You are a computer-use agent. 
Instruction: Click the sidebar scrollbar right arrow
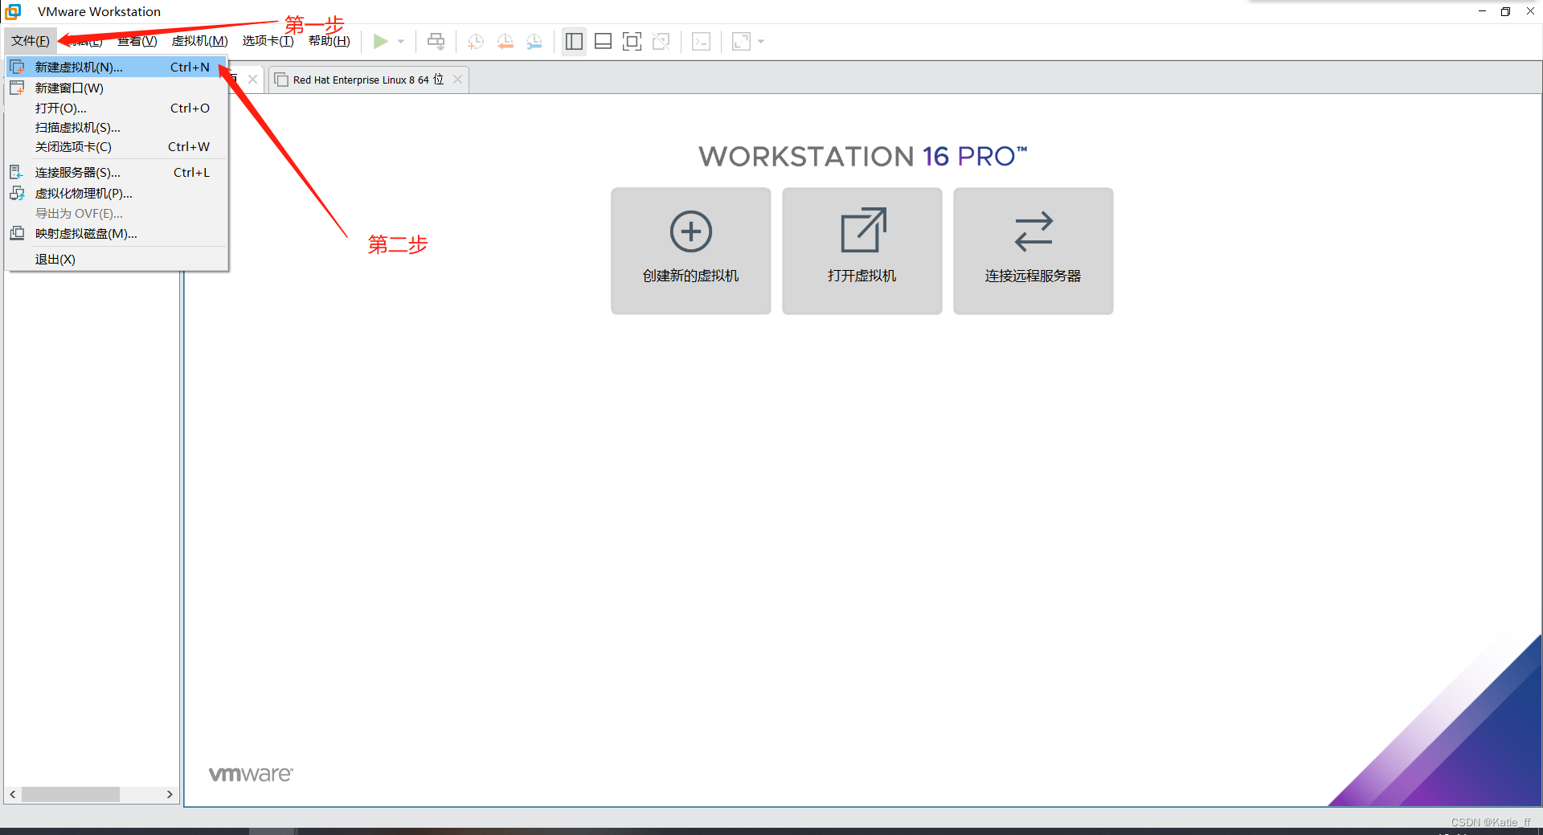point(170,794)
